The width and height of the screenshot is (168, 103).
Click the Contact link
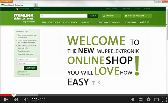147,9
